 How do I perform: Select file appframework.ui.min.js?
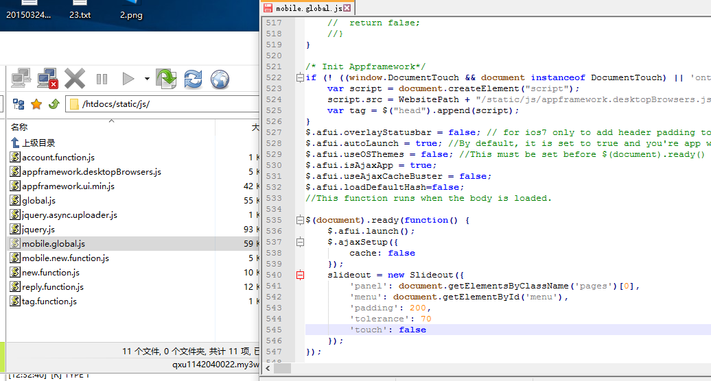pyautogui.click(x=62, y=186)
